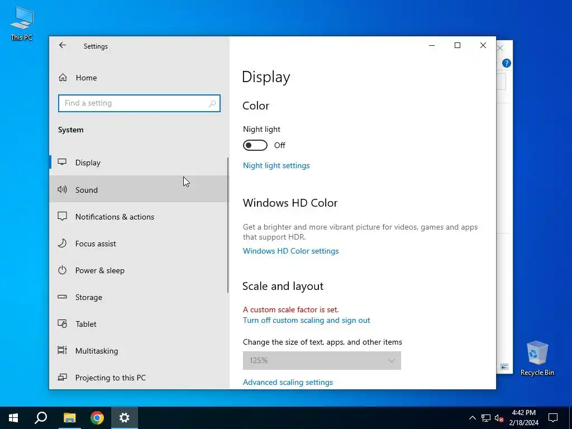Click the Home house icon

click(63, 77)
